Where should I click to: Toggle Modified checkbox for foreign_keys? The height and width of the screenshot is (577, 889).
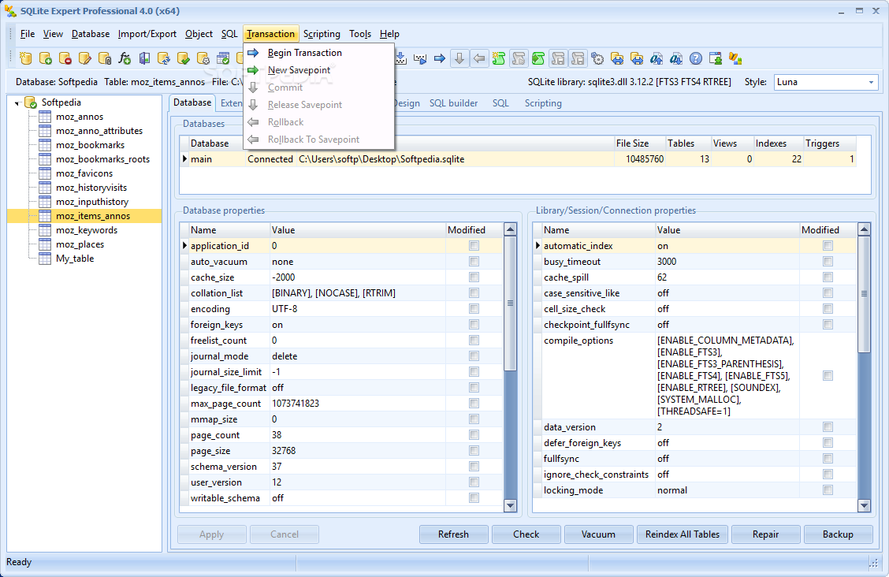pos(474,324)
